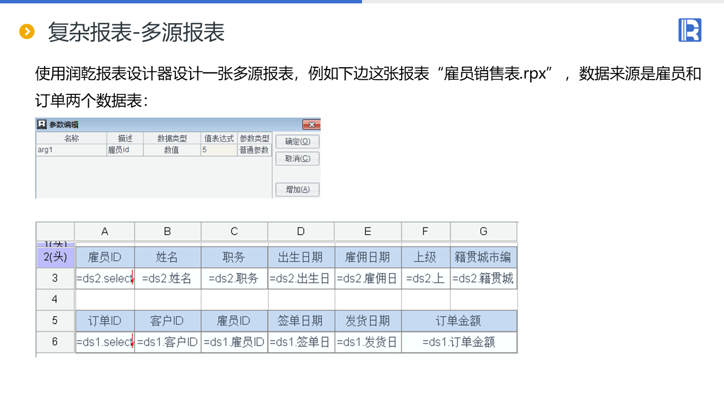Click the =ds1.客户ID cell
This screenshot has height=407, width=724.
click(x=167, y=342)
